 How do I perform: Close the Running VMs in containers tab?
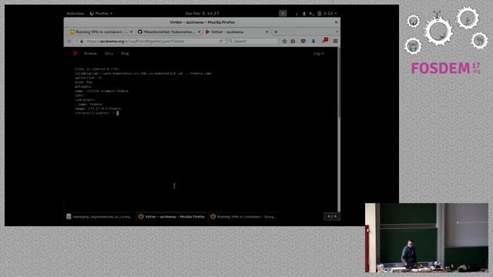coord(131,32)
